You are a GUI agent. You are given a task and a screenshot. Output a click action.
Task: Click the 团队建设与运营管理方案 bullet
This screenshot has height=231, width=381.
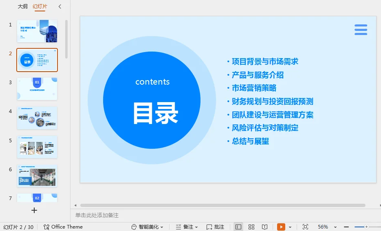[x=272, y=115]
